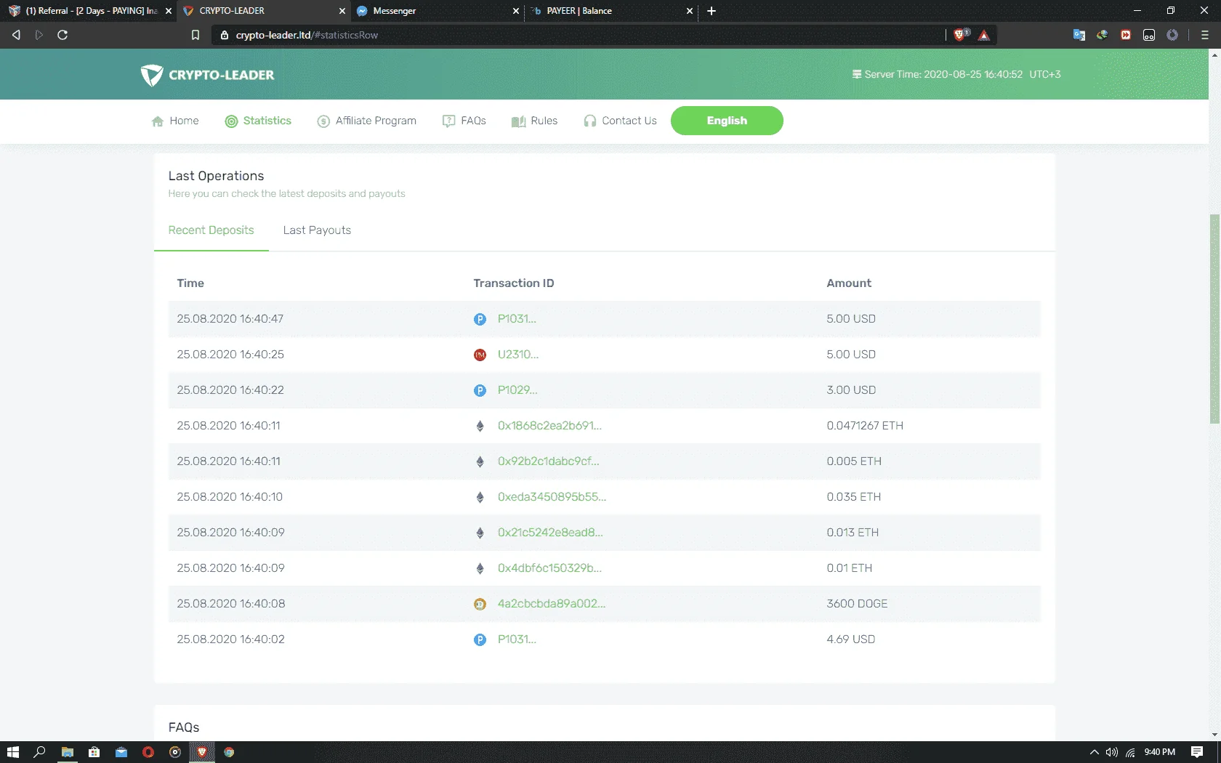Go back to the previous page
This screenshot has width=1221, height=763.
[16, 35]
